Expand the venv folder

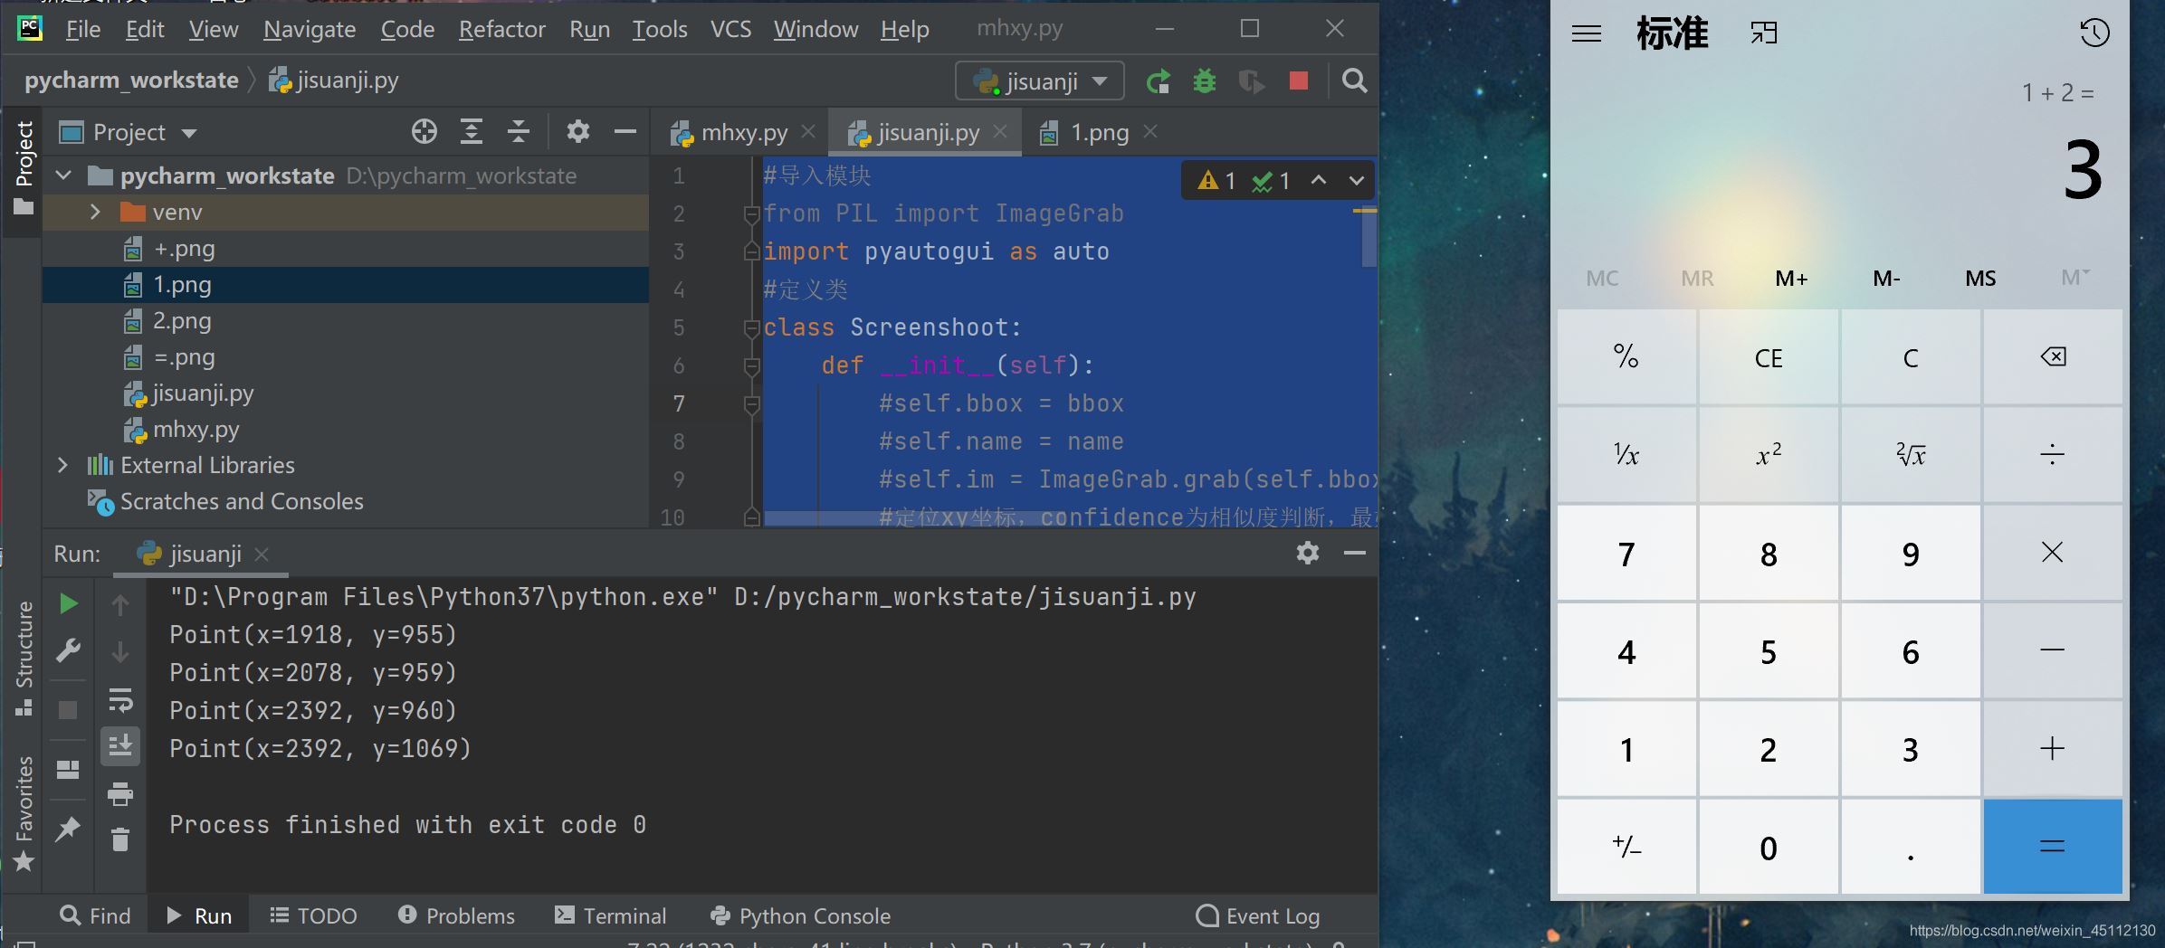[95, 213]
